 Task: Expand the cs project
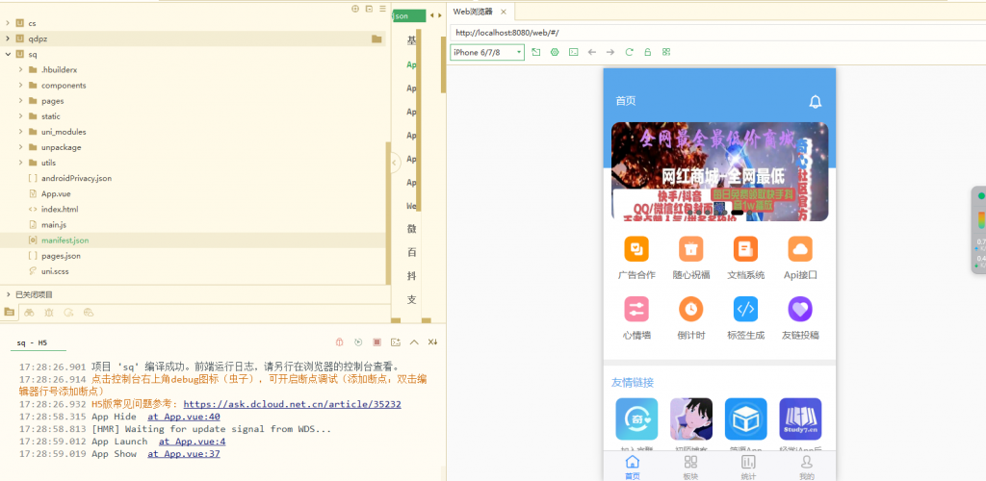(x=8, y=23)
